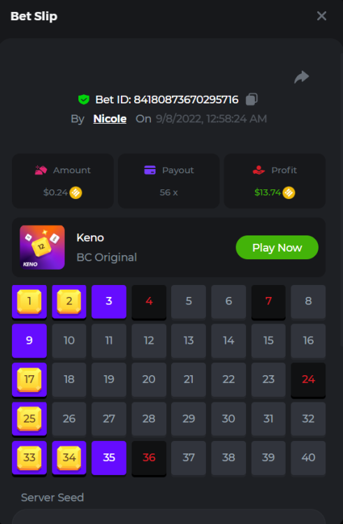Click red tile number 7
The image size is (343, 524).
coord(268,301)
